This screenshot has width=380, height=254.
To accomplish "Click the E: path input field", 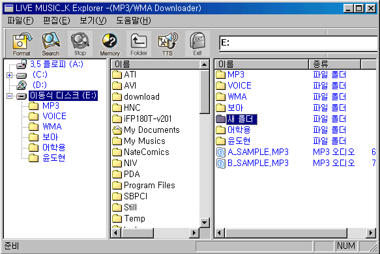I will click(299, 43).
